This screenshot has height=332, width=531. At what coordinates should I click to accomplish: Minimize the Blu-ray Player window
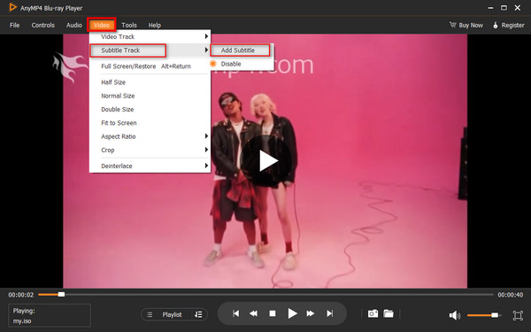pos(490,8)
